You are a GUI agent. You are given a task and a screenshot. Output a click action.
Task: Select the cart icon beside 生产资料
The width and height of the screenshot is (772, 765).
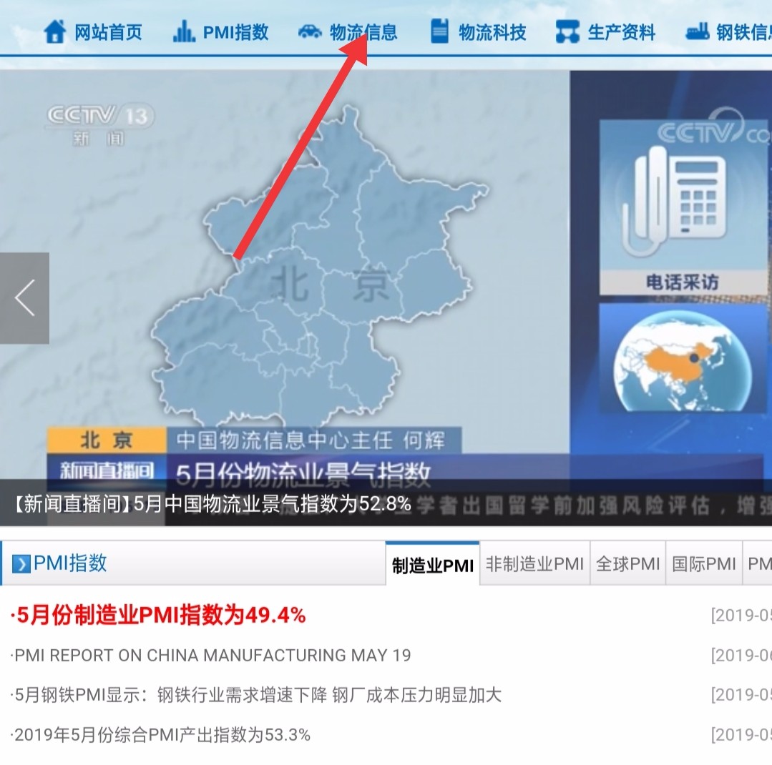(x=566, y=31)
